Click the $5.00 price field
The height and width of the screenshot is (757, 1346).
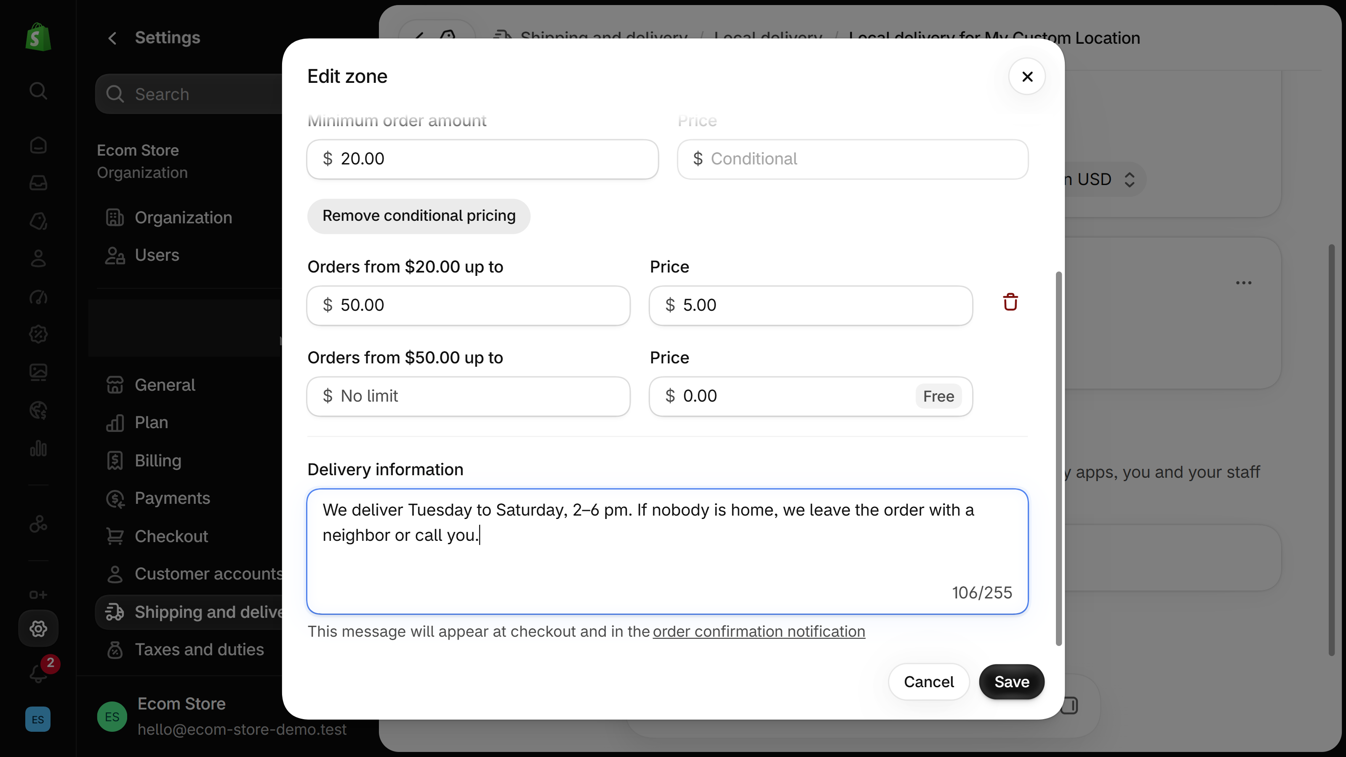810,305
